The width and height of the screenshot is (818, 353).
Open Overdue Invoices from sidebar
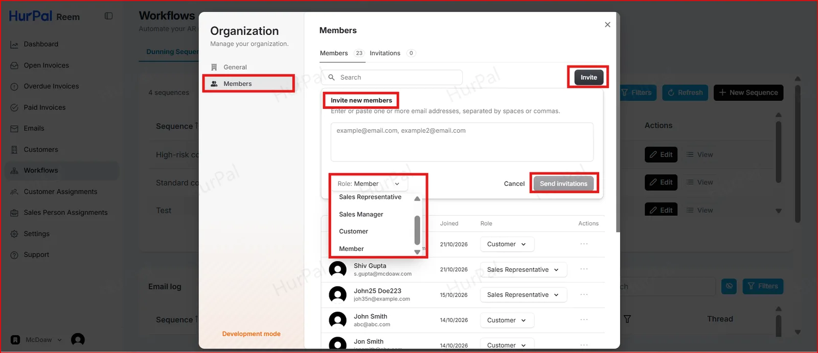point(51,86)
